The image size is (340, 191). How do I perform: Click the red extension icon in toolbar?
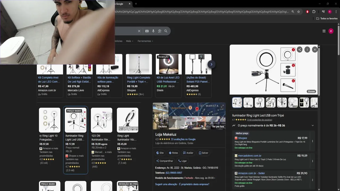(307, 12)
